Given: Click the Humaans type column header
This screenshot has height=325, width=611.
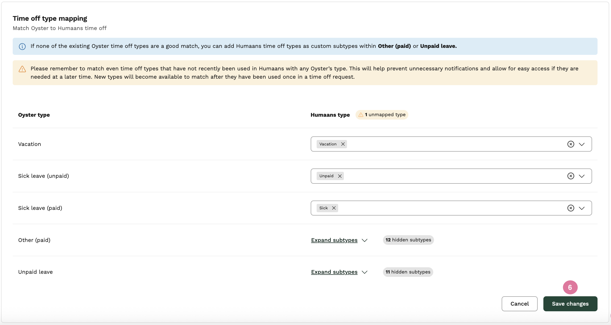Looking at the screenshot, I should point(330,115).
